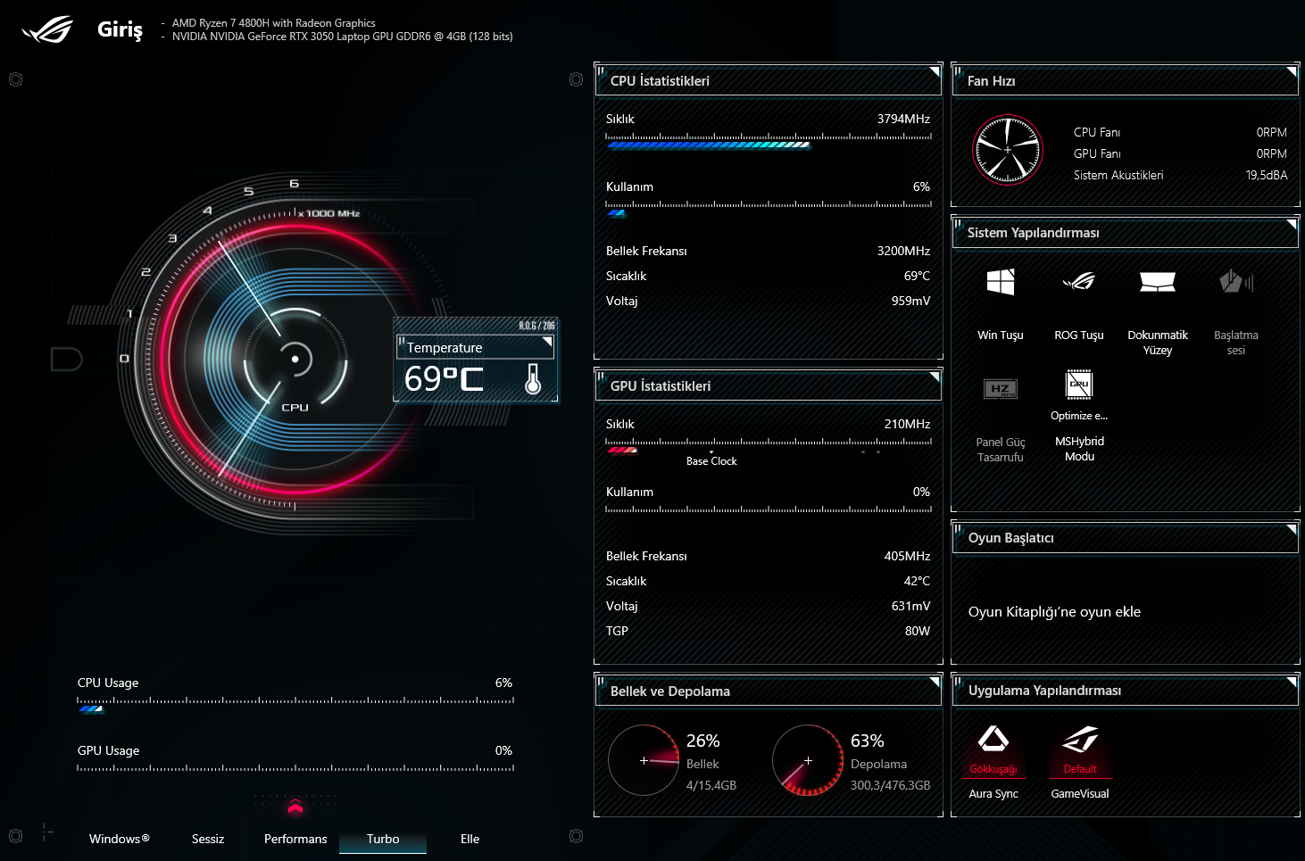Screen dimensions: 1305x861
Task: Expand the GPU İstatistikleri panel corner arrow
Action: coord(935,377)
